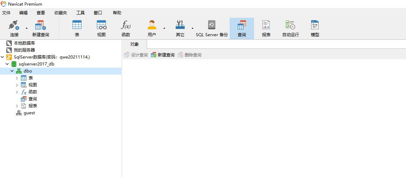Open the File (文件) menu
Viewport: 406px width, 177px height.
(6, 13)
